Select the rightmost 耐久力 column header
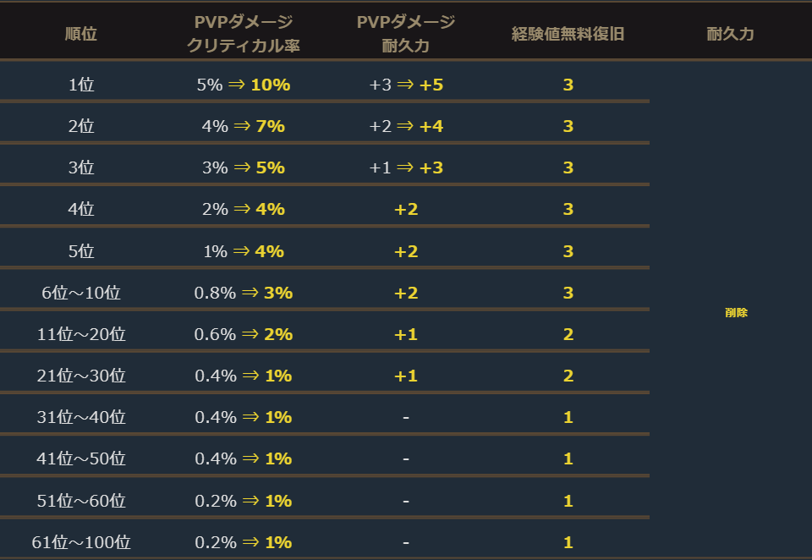The image size is (812, 560). 730,34
